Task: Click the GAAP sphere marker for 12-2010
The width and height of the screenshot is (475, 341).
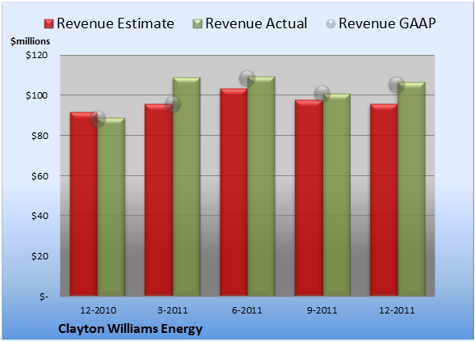Action: click(x=98, y=119)
